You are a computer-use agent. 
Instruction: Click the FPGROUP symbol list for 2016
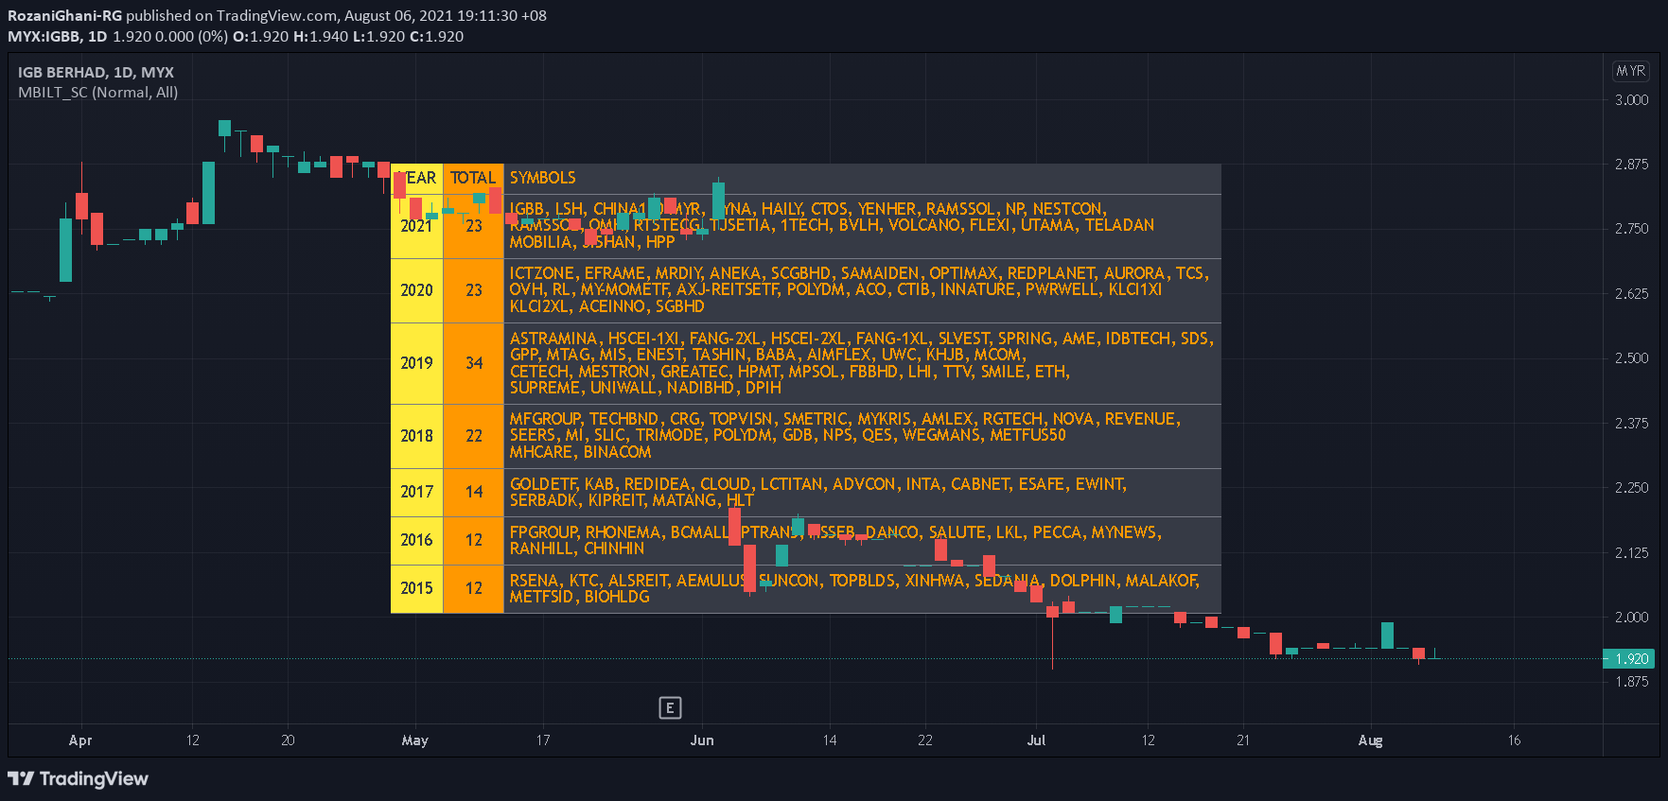862,540
